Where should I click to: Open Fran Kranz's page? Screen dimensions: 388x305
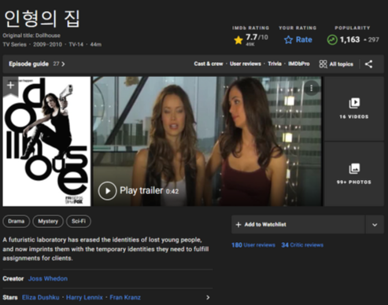[x=125, y=297]
